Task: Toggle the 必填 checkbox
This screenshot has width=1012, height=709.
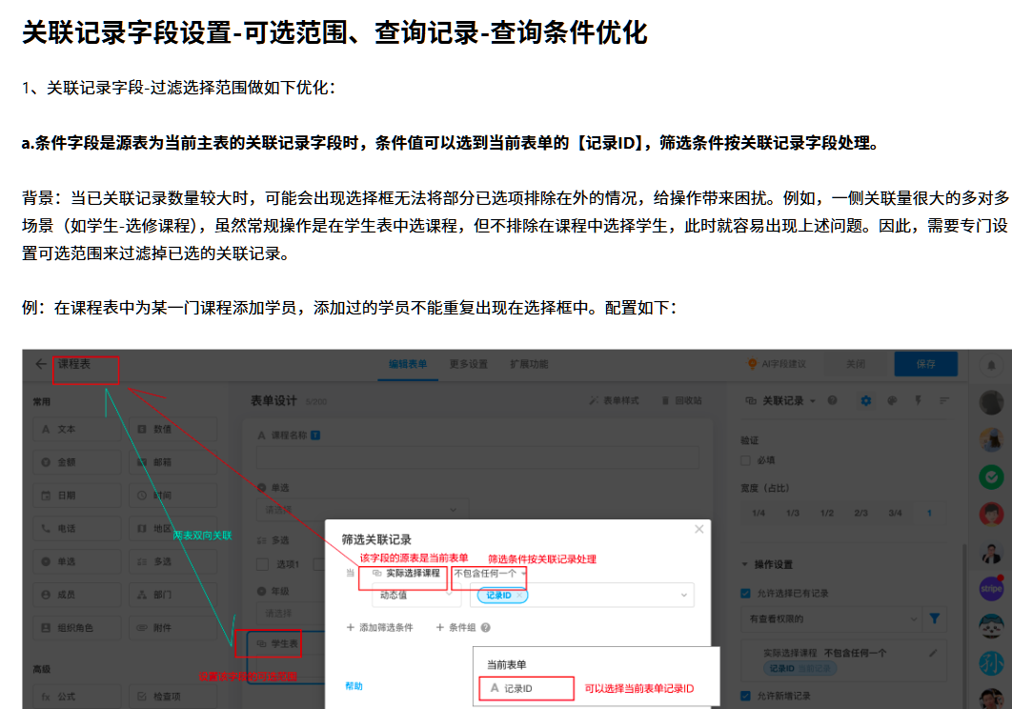Action: (x=745, y=460)
